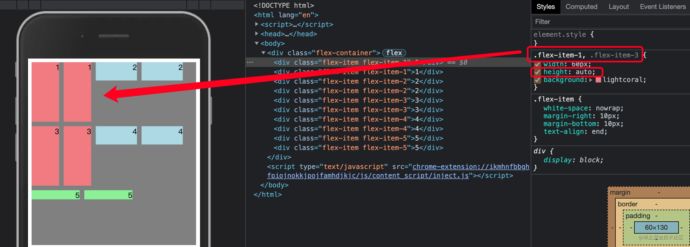
Task: Select the second flex-item-3 div row
Action: coord(358,110)
